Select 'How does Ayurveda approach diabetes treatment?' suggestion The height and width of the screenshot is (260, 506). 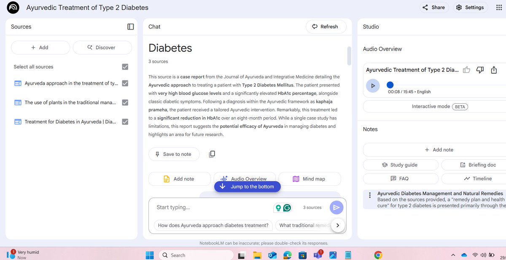[213, 225]
